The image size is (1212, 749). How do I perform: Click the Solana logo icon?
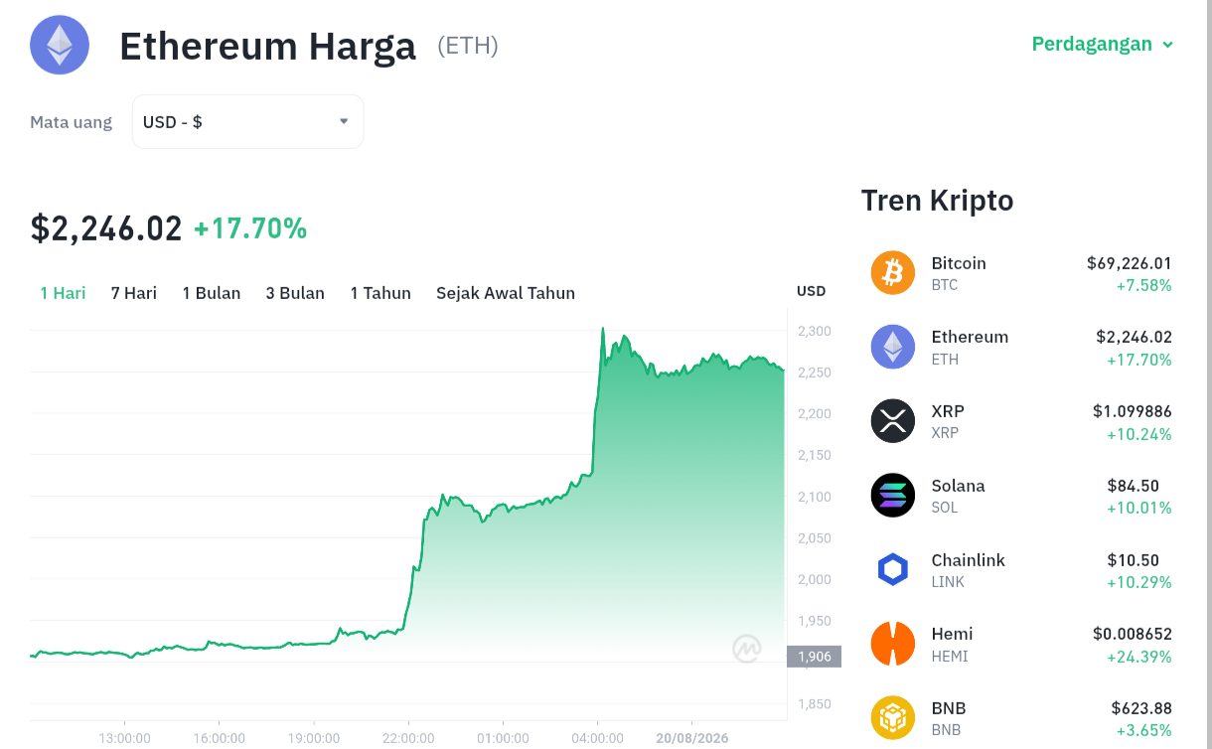tap(893, 495)
